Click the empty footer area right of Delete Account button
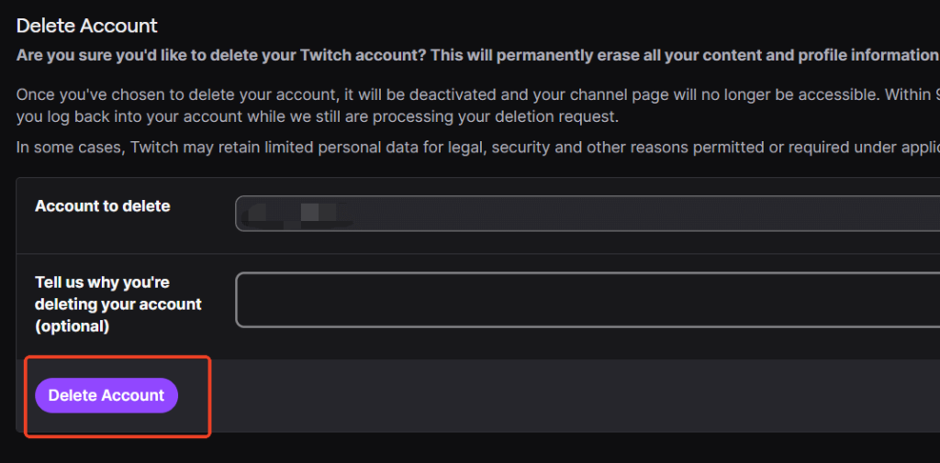The height and width of the screenshot is (463, 940). [551, 395]
